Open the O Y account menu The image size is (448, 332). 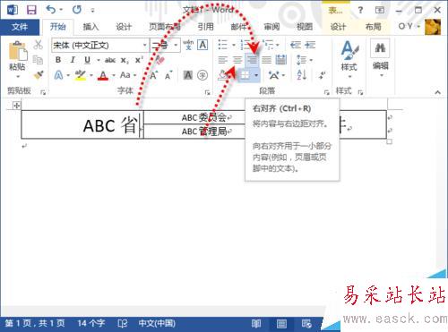pos(409,27)
